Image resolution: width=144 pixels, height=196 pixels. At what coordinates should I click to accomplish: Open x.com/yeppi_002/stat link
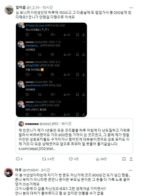[x=37, y=149]
